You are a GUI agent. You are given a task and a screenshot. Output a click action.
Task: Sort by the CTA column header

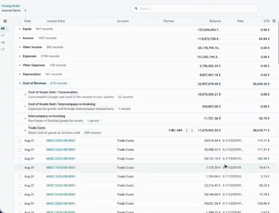point(266,21)
